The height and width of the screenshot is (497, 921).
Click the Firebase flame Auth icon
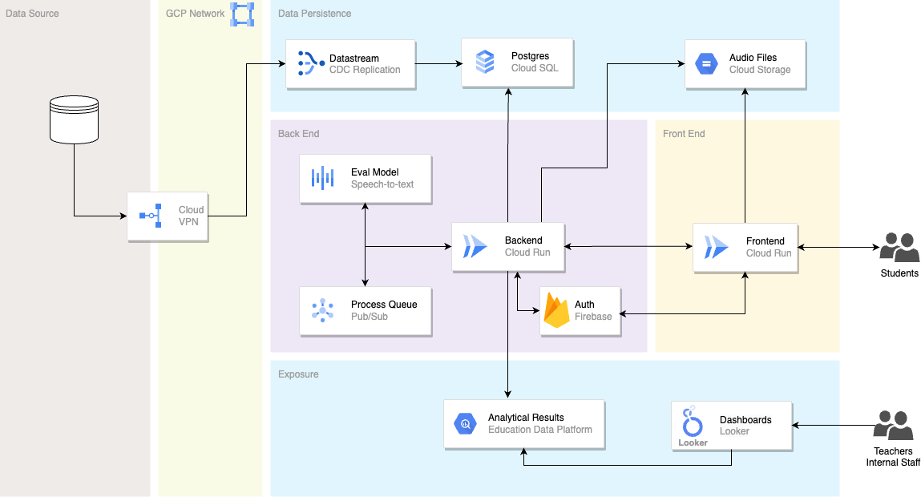tap(556, 309)
